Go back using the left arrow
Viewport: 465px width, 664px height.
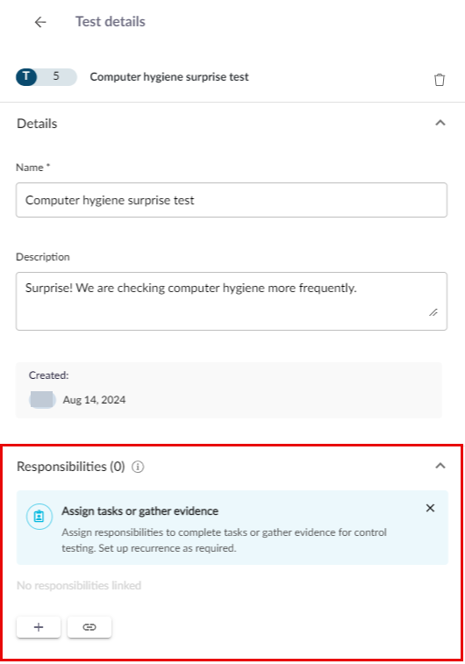[40, 22]
